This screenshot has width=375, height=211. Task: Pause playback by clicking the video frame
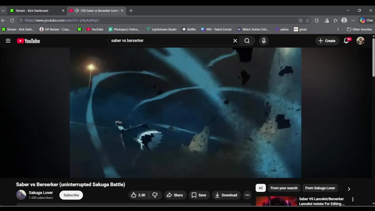185,113
